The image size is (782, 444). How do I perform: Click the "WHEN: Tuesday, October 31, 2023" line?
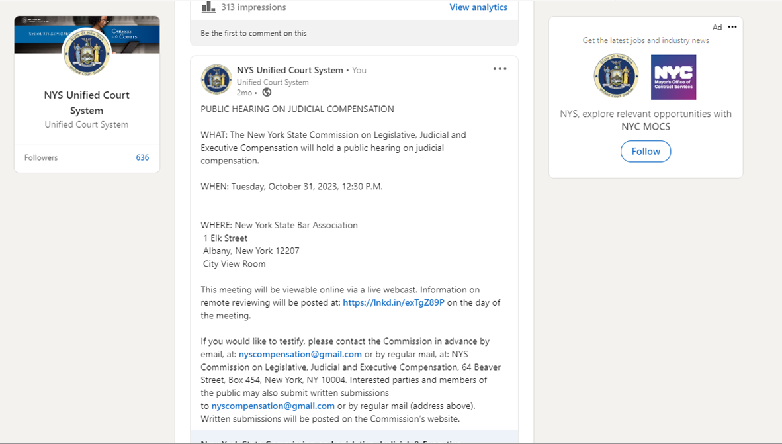[x=292, y=187]
